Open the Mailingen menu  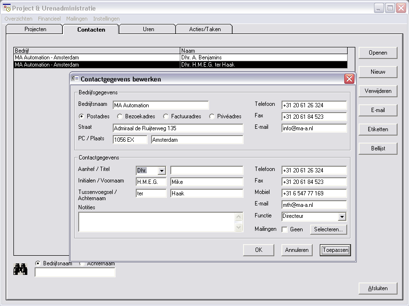pos(77,19)
